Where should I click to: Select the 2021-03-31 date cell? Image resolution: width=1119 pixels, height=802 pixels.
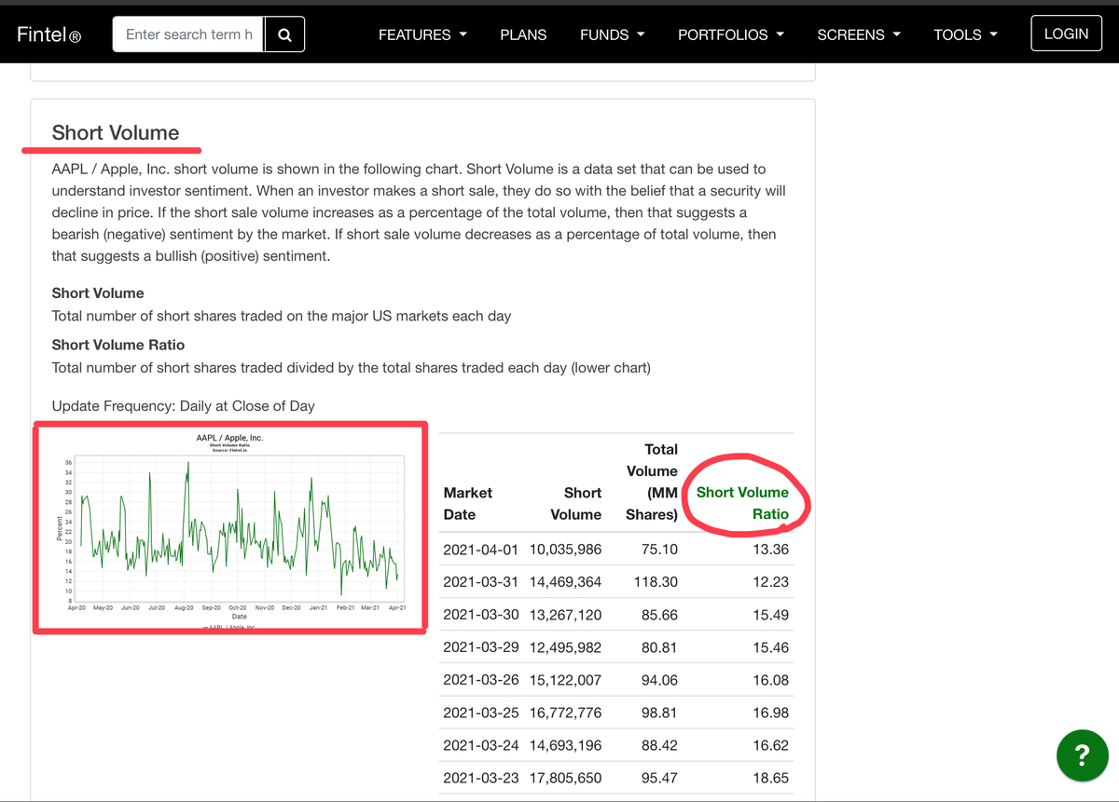480,582
